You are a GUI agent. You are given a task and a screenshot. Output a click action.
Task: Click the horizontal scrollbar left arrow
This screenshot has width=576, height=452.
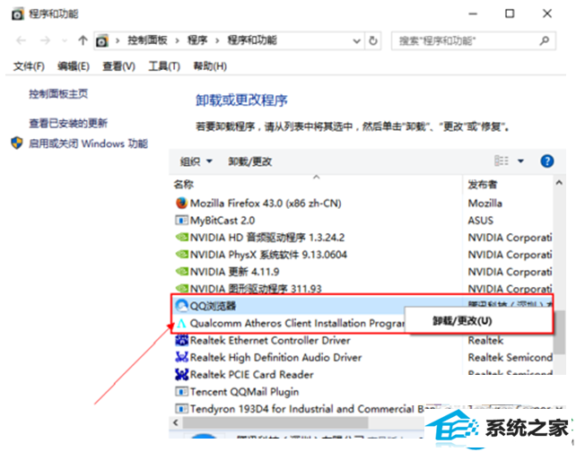(176, 422)
